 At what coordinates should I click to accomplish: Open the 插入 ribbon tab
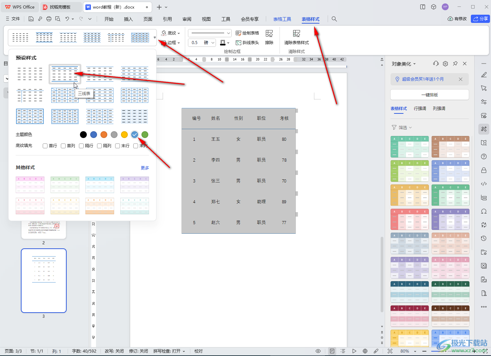tap(128, 19)
